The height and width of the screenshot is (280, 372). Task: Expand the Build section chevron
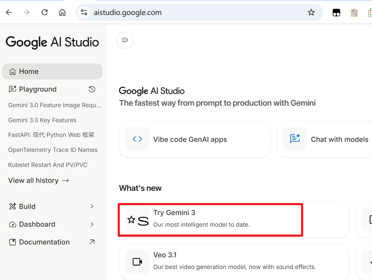click(x=92, y=206)
